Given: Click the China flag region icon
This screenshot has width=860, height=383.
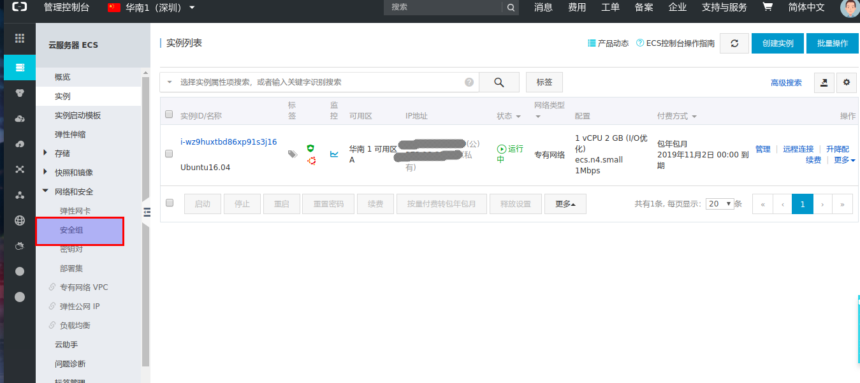Looking at the screenshot, I should [x=114, y=8].
